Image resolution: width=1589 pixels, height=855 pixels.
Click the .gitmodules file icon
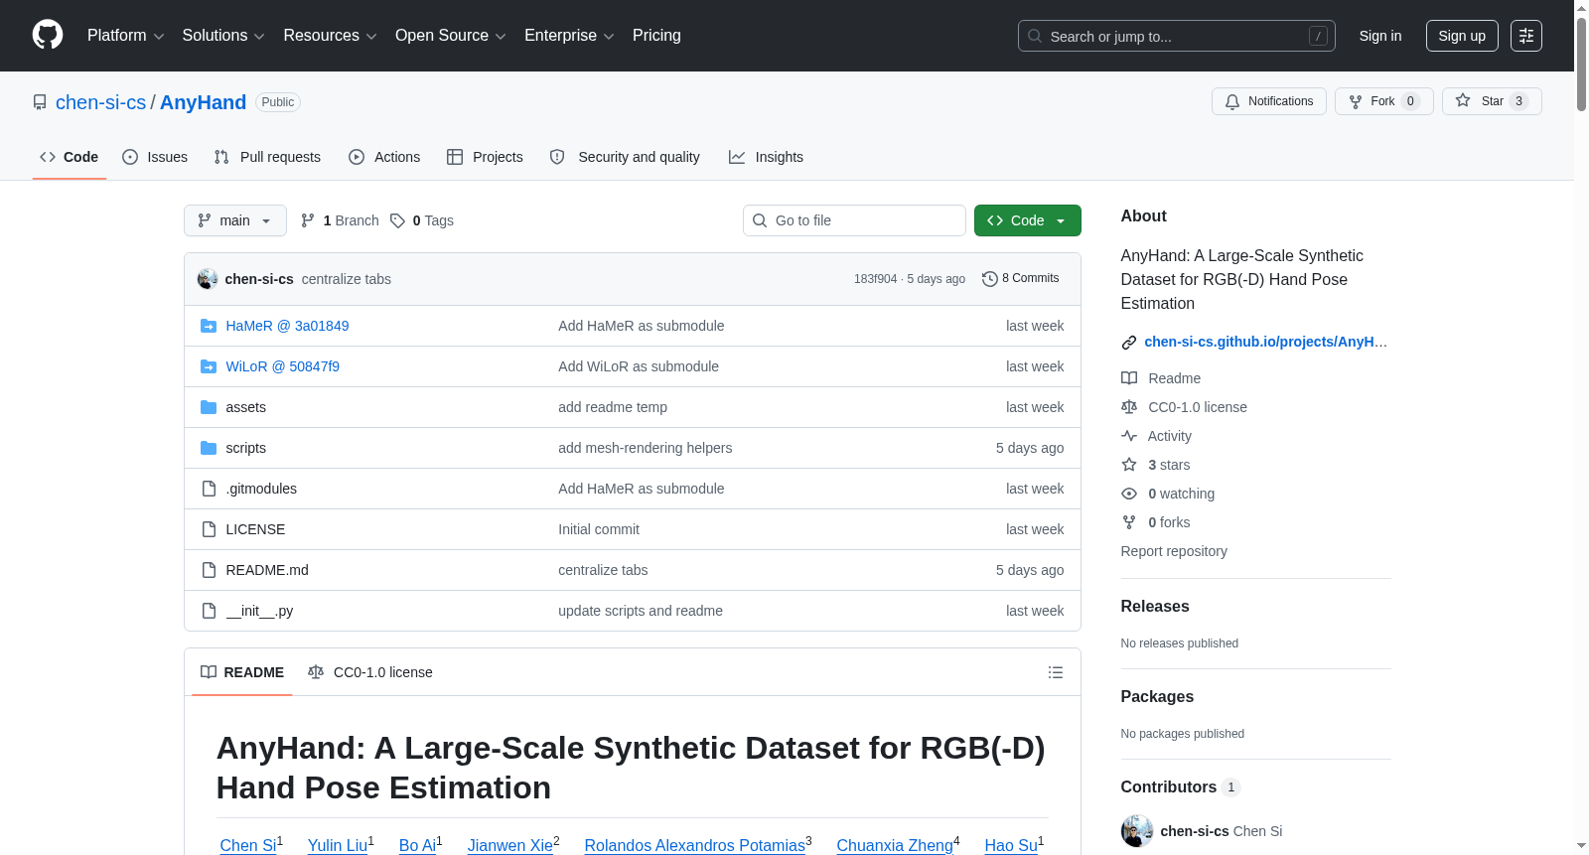(209, 489)
